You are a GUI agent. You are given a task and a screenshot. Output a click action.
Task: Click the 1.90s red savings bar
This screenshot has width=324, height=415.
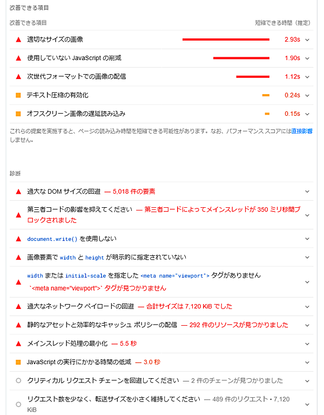tap(241, 58)
